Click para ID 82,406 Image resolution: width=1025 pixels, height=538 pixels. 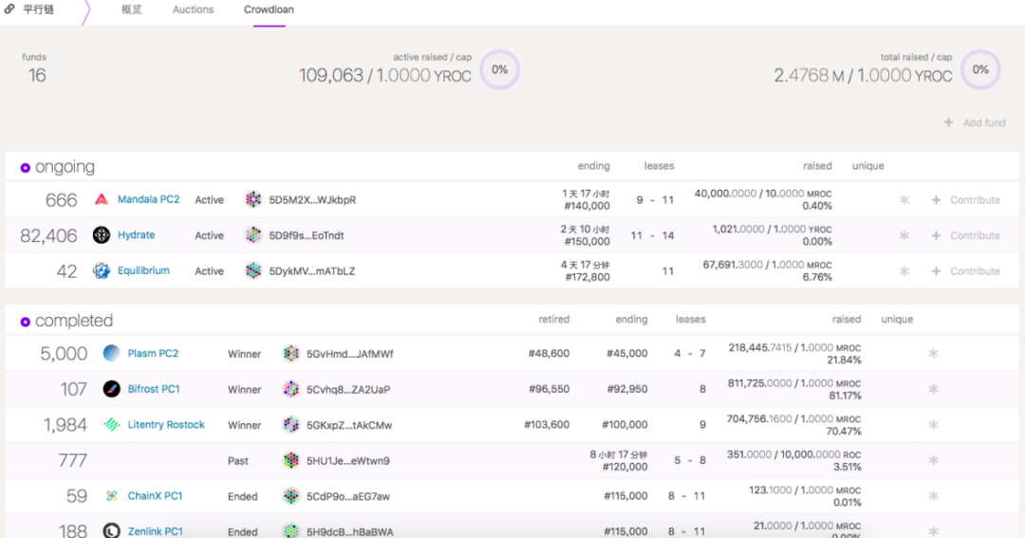click(x=48, y=235)
